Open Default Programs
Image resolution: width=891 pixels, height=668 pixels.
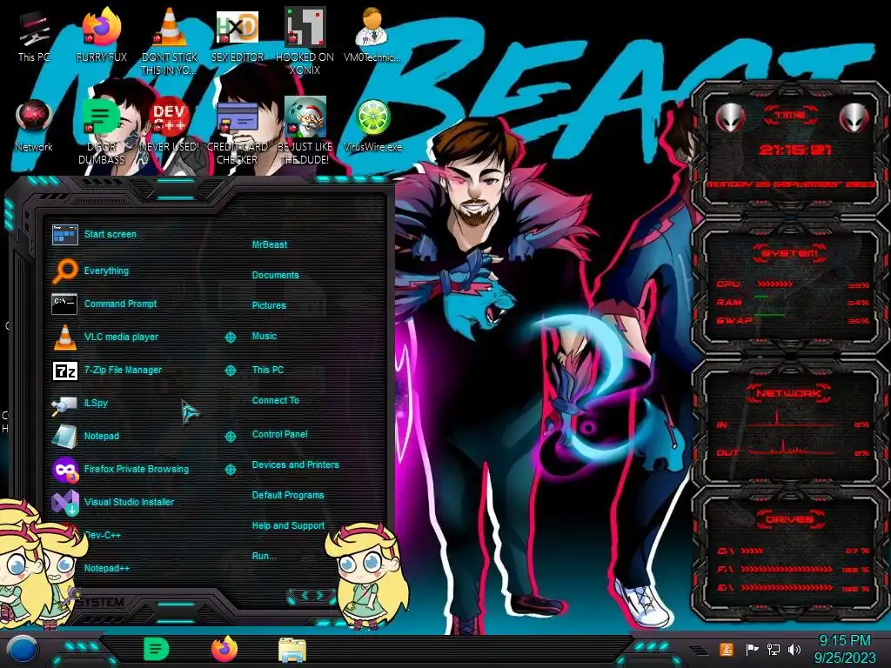tap(287, 495)
